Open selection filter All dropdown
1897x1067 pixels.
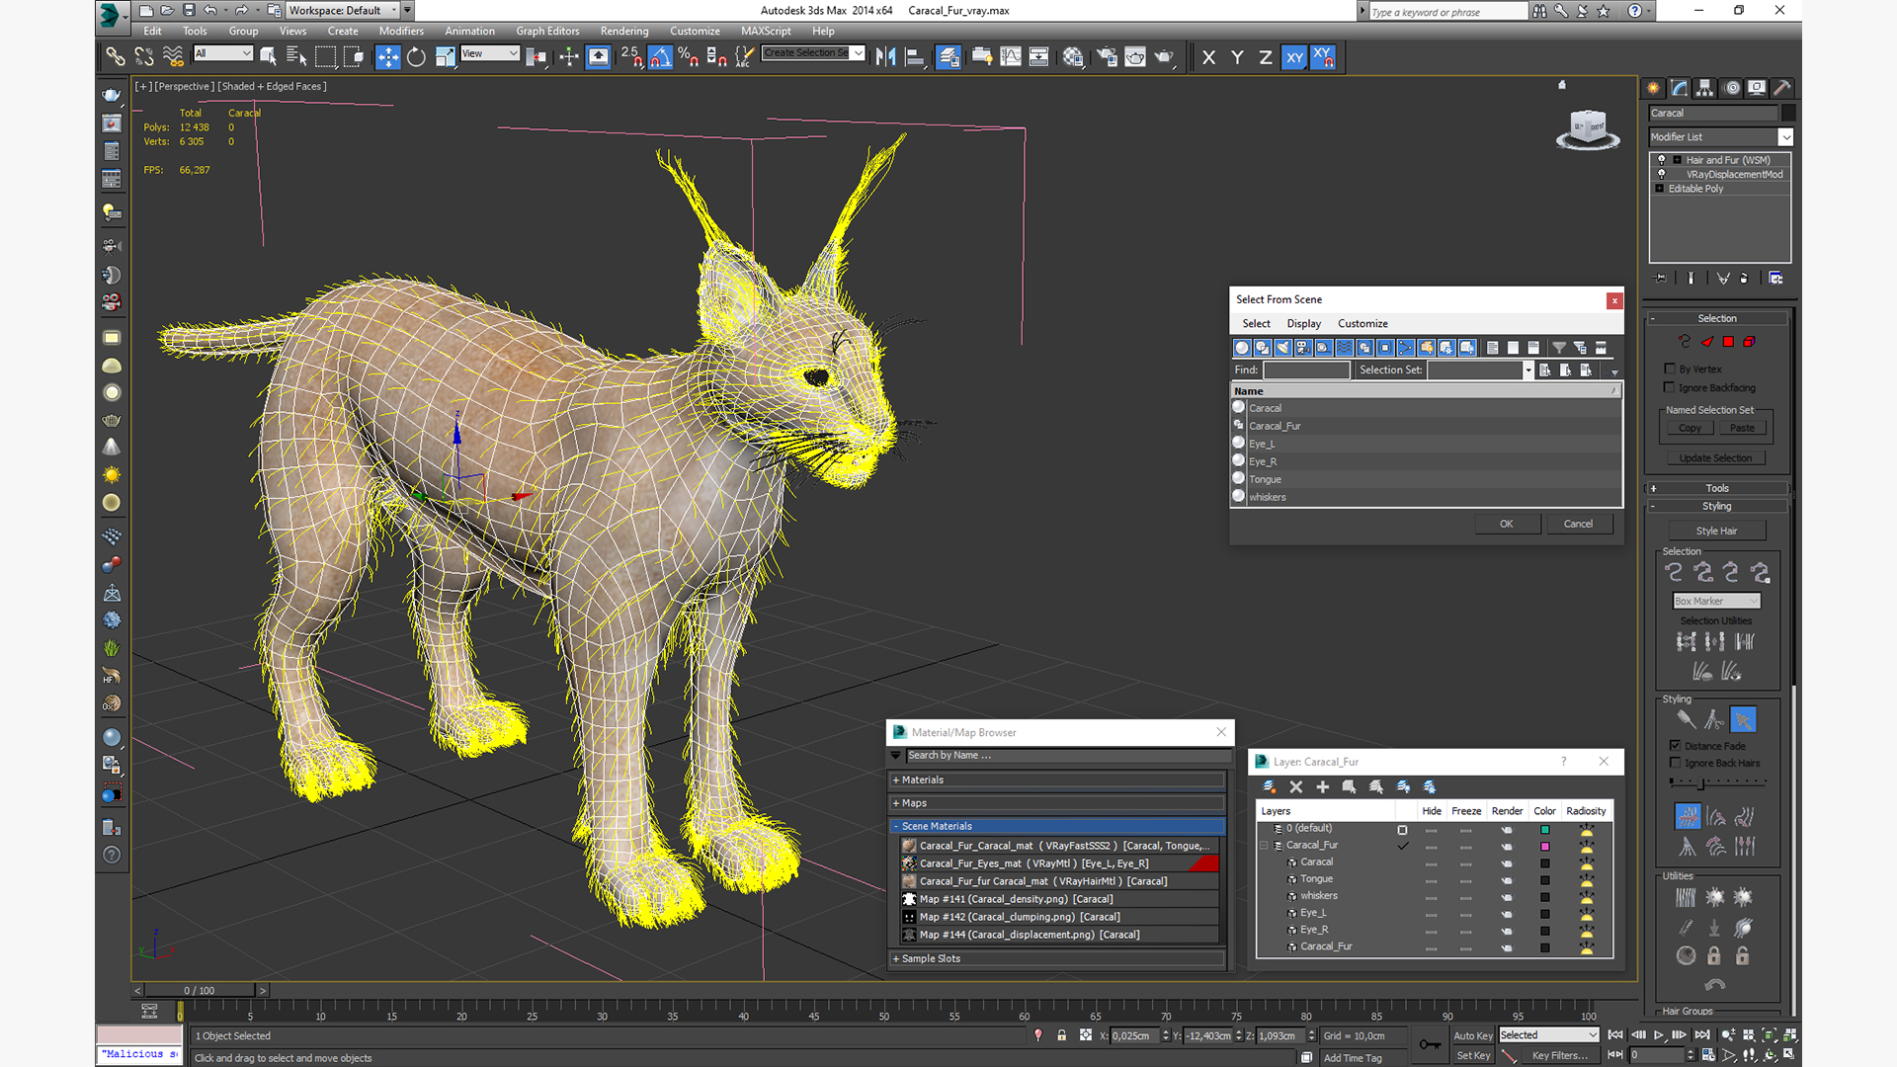223,53
